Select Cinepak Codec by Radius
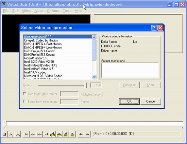Viewport: 187px width, 144px height. [x=58, y=40]
